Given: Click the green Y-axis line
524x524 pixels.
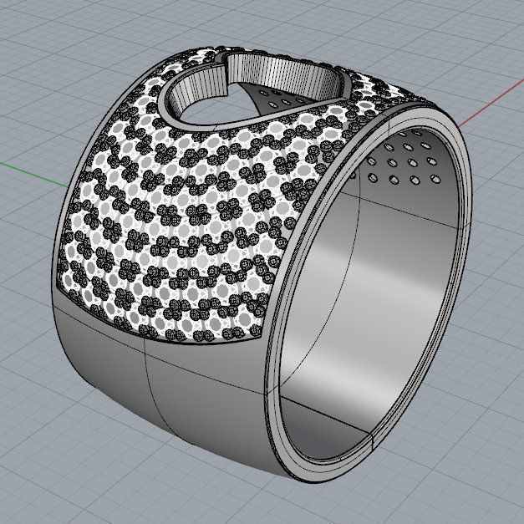Looking at the screenshot, I should (33, 175).
